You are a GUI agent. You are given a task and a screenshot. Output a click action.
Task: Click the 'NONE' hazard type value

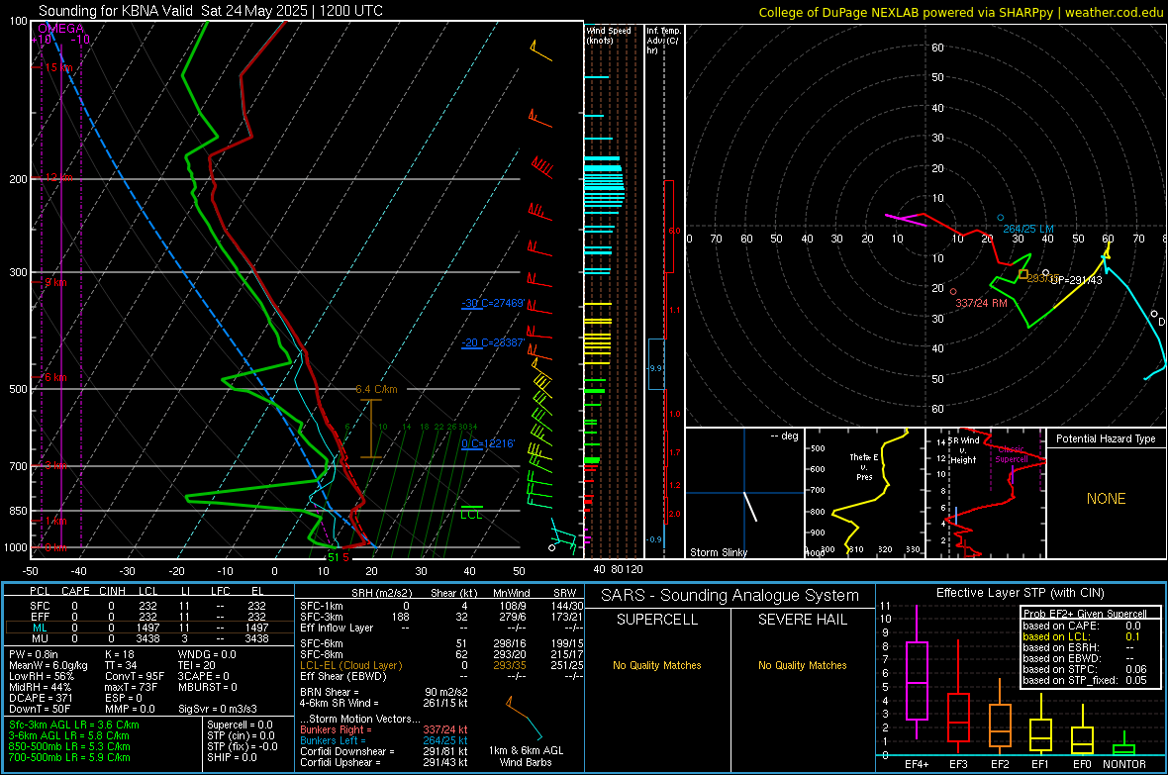click(1106, 499)
